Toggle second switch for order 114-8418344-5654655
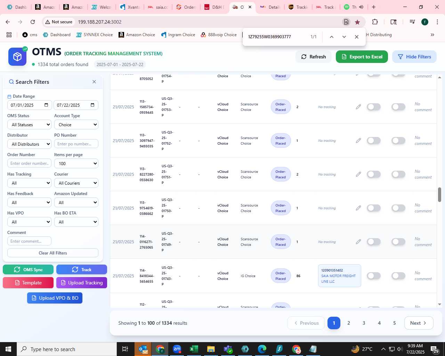The height and width of the screenshot is (356, 445). 398,276
